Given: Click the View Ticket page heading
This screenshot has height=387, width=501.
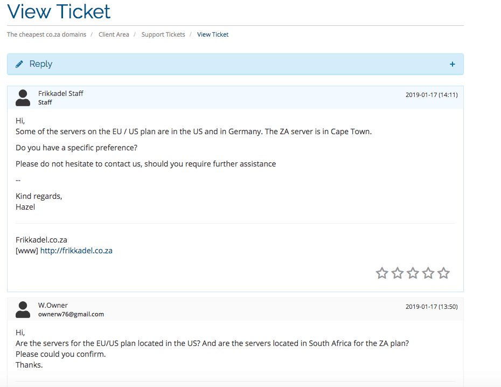Looking at the screenshot, I should pyautogui.click(x=59, y=11).
